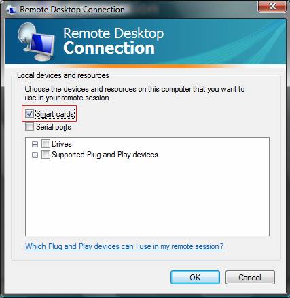The width and height of the screenshot is (290, 298).
Task: Click the Smart cards label text
Action: pyautogui.click(x=55, y=114)
